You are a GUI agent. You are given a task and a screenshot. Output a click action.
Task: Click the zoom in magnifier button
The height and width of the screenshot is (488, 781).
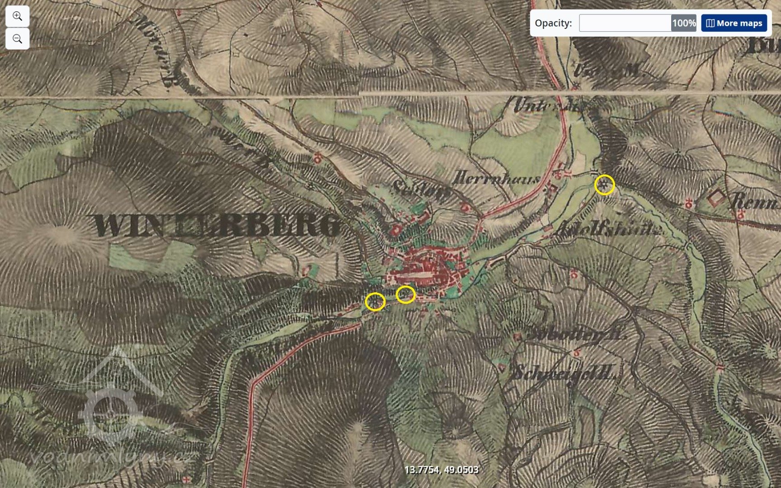(x=17, y=16)
